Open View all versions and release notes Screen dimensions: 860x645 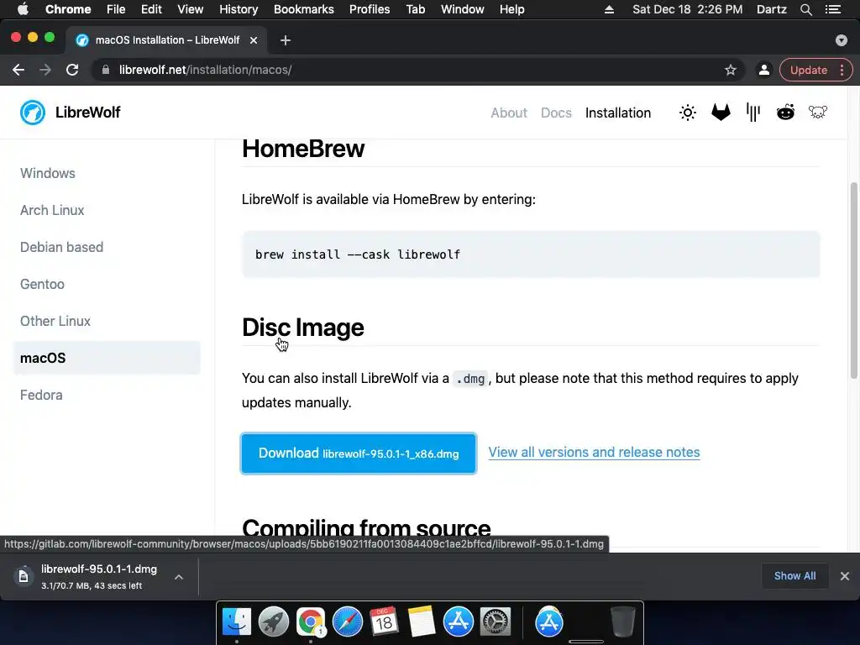[594, 452]
